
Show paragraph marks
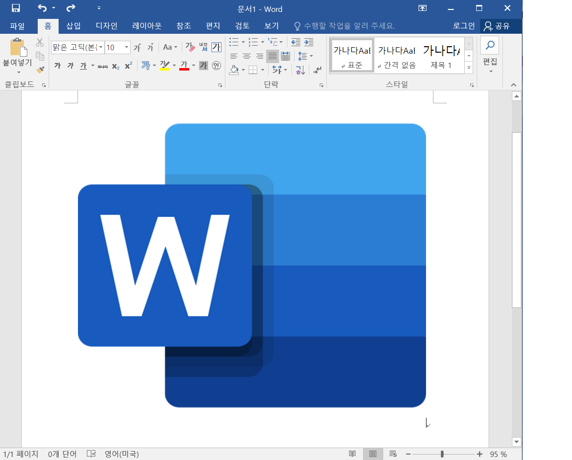coord(317,70)
